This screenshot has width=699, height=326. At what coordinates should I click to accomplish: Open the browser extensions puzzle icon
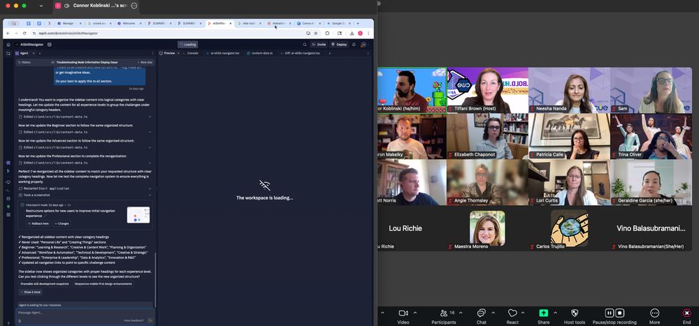pyautogui.click(x=327, y=34)
